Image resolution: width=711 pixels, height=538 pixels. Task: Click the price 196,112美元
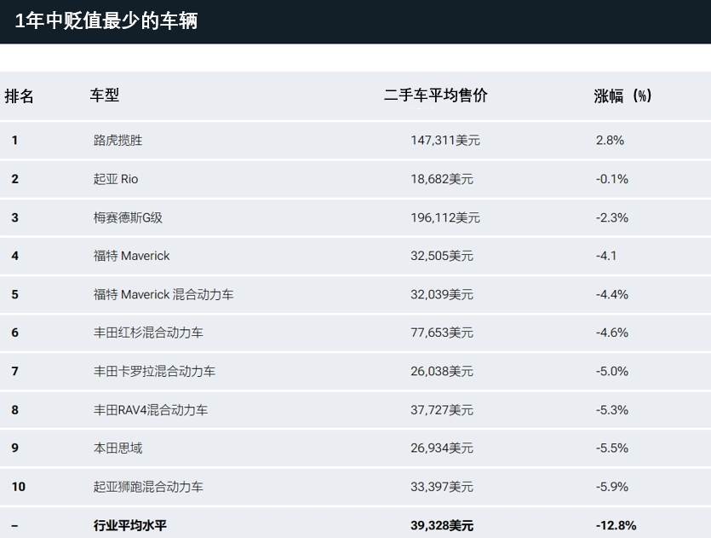[x=445, y=217]
